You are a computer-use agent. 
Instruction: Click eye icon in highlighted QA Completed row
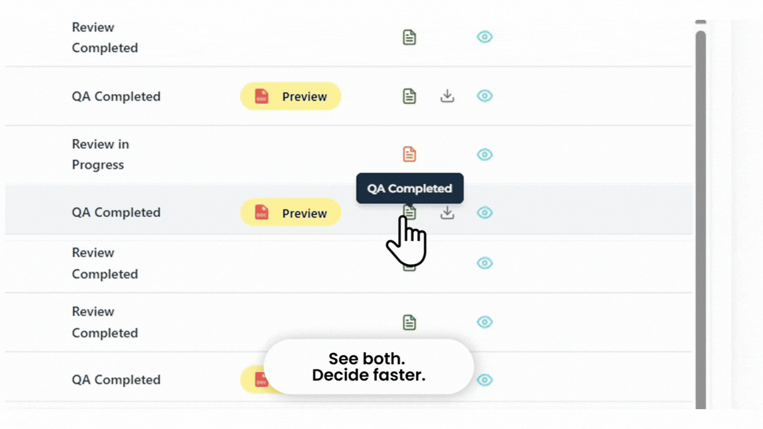[x=485, y=213]
